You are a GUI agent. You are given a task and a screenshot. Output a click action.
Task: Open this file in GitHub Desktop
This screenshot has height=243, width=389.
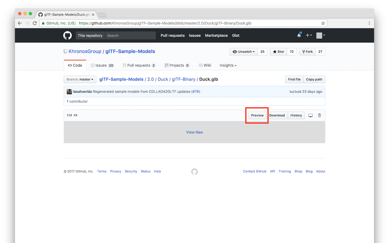[x=310, y=115]
